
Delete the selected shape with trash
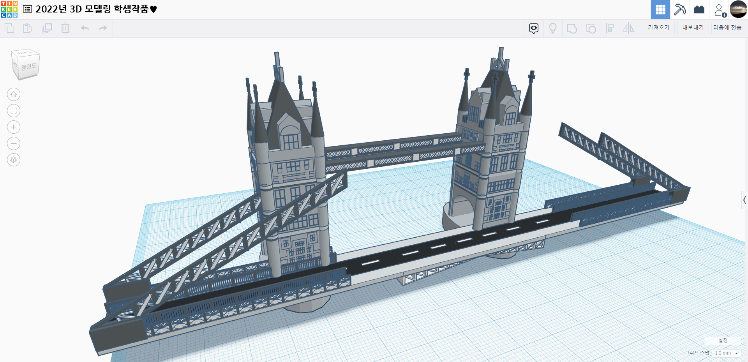click(65, 28)
